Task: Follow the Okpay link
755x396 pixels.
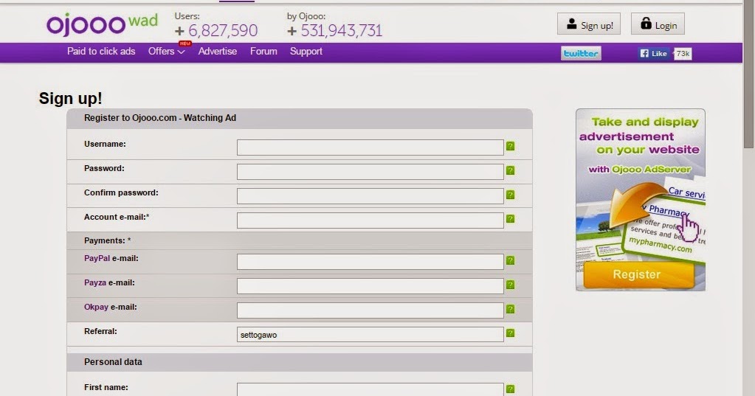Action: click(x=96, y=307)
